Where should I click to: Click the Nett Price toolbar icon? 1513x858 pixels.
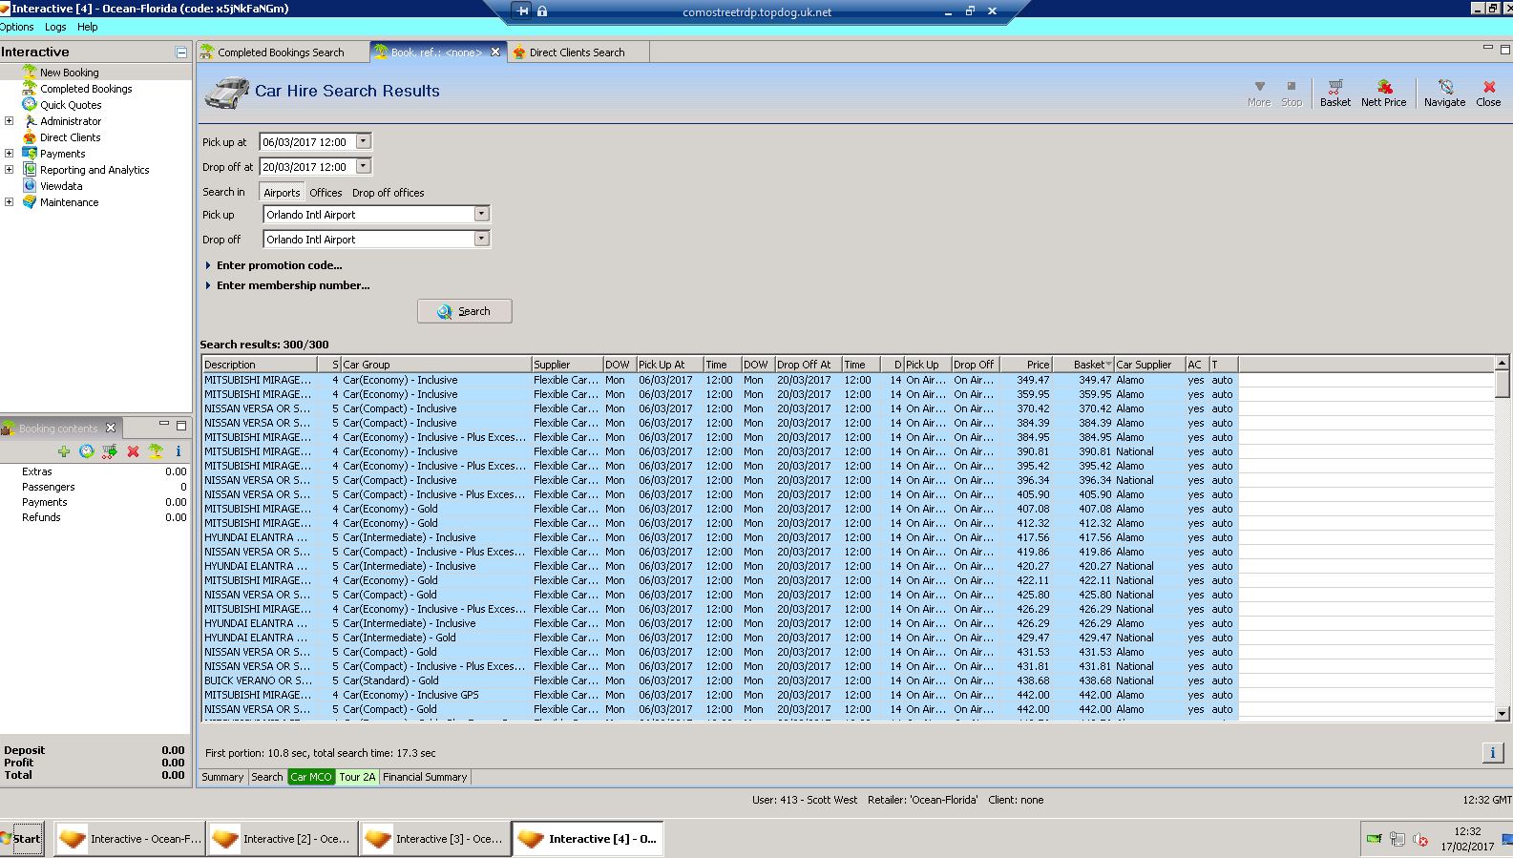(1384, 87)
